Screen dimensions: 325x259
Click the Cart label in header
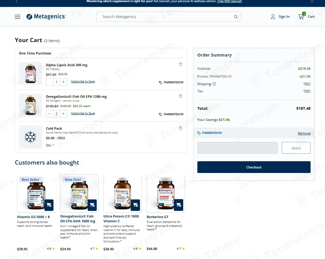[311, 17]
